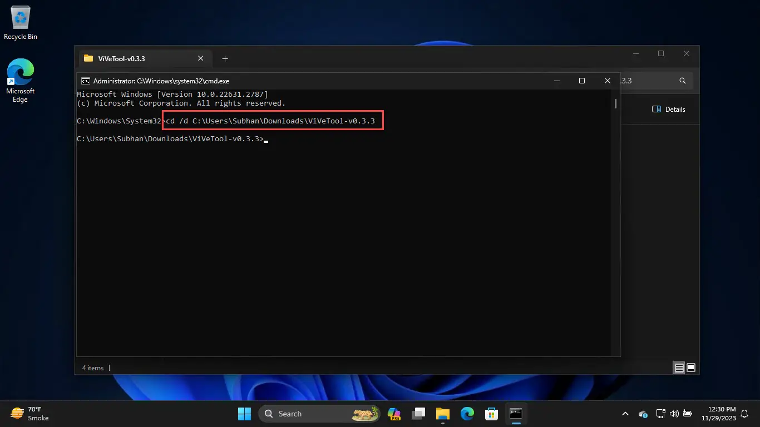This screenshot has height=427, width=760.
Task: Open the notification bell
Action: (744, 414)
